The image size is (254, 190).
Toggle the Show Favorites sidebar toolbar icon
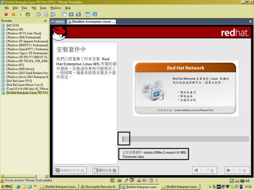[x=64, y=14]
